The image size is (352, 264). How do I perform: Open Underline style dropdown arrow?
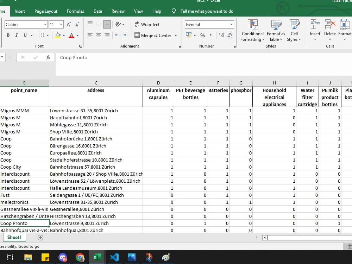[x=31, y=36]
